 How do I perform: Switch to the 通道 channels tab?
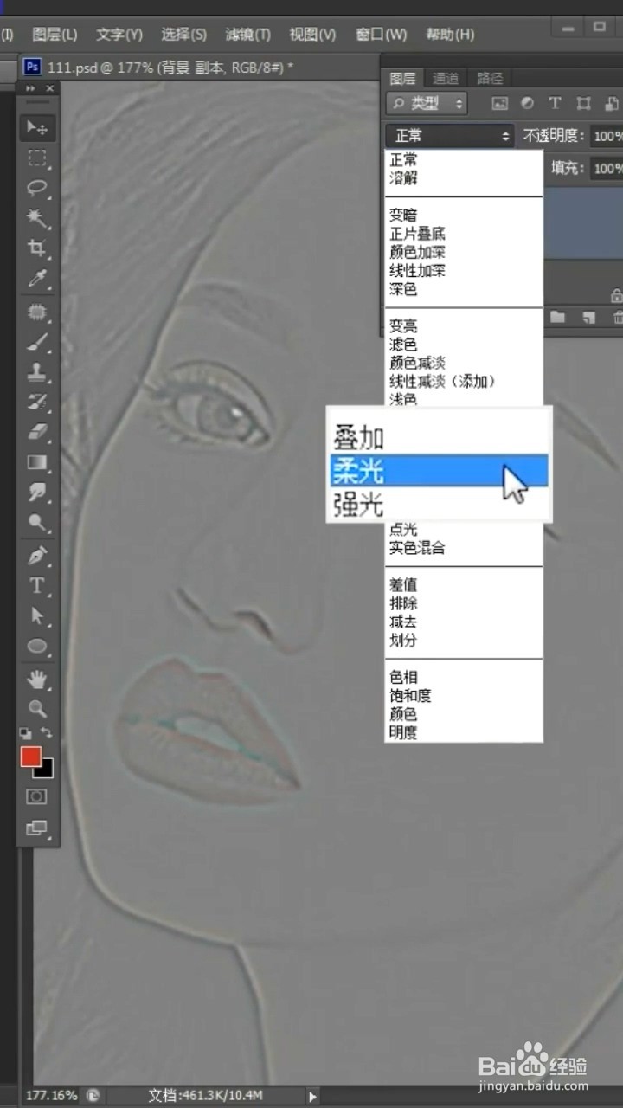click(x=446, y=78)
